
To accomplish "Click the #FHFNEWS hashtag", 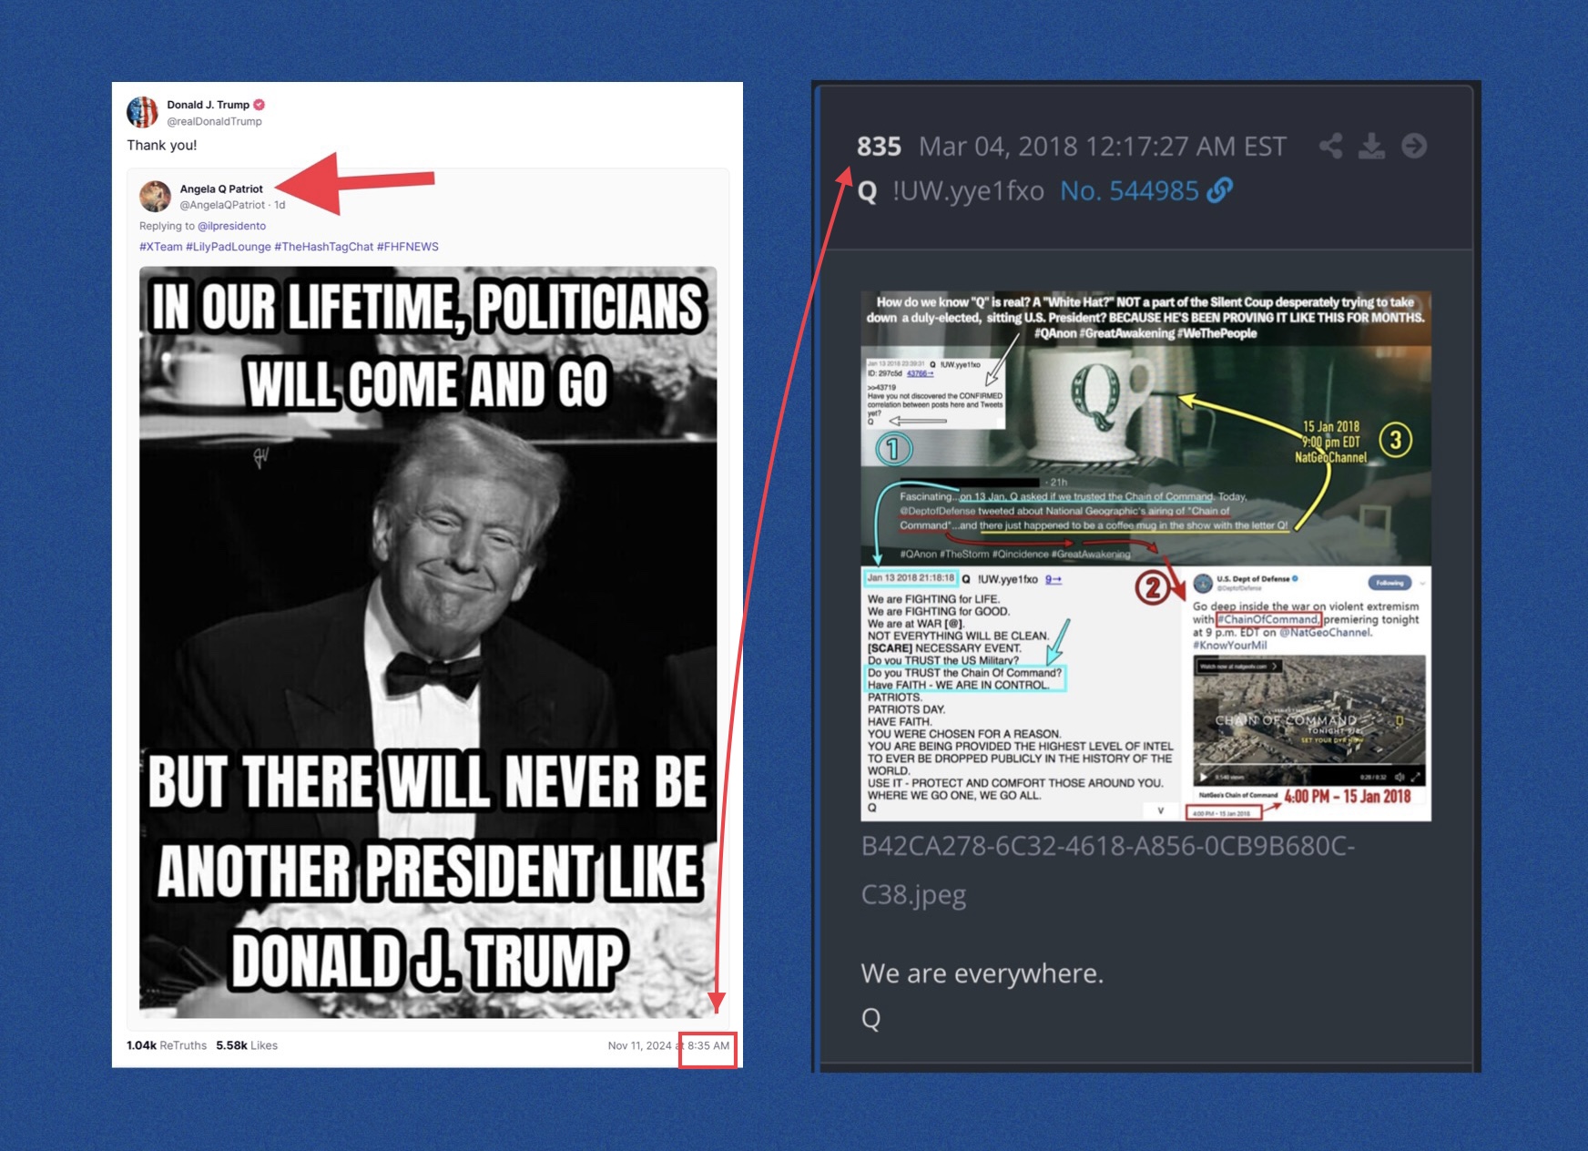I will coord(408,247).
